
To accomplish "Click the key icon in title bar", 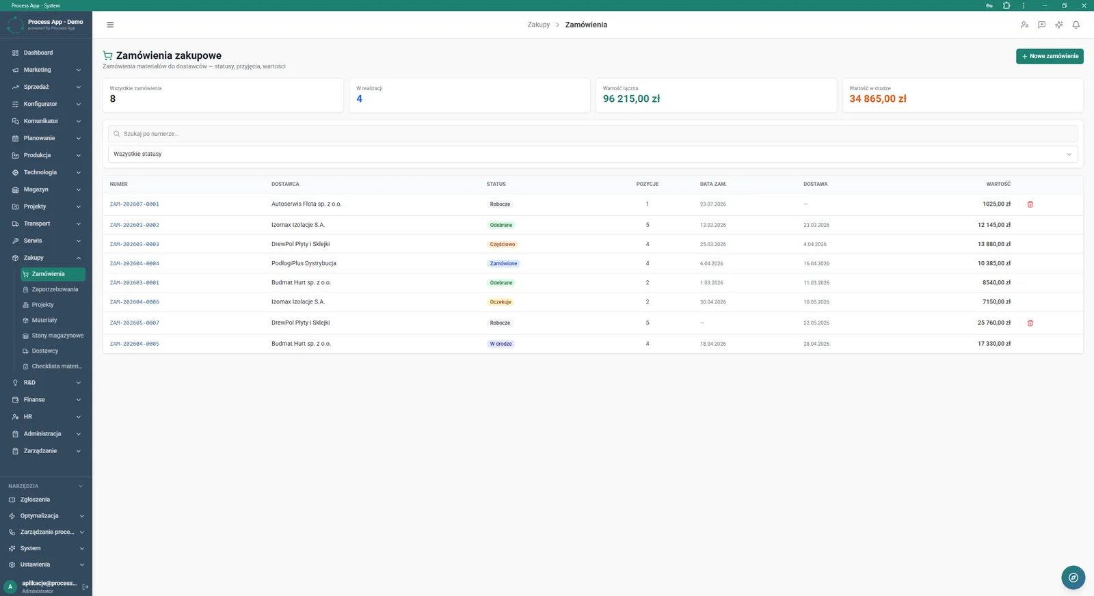I will pos(989,5).
